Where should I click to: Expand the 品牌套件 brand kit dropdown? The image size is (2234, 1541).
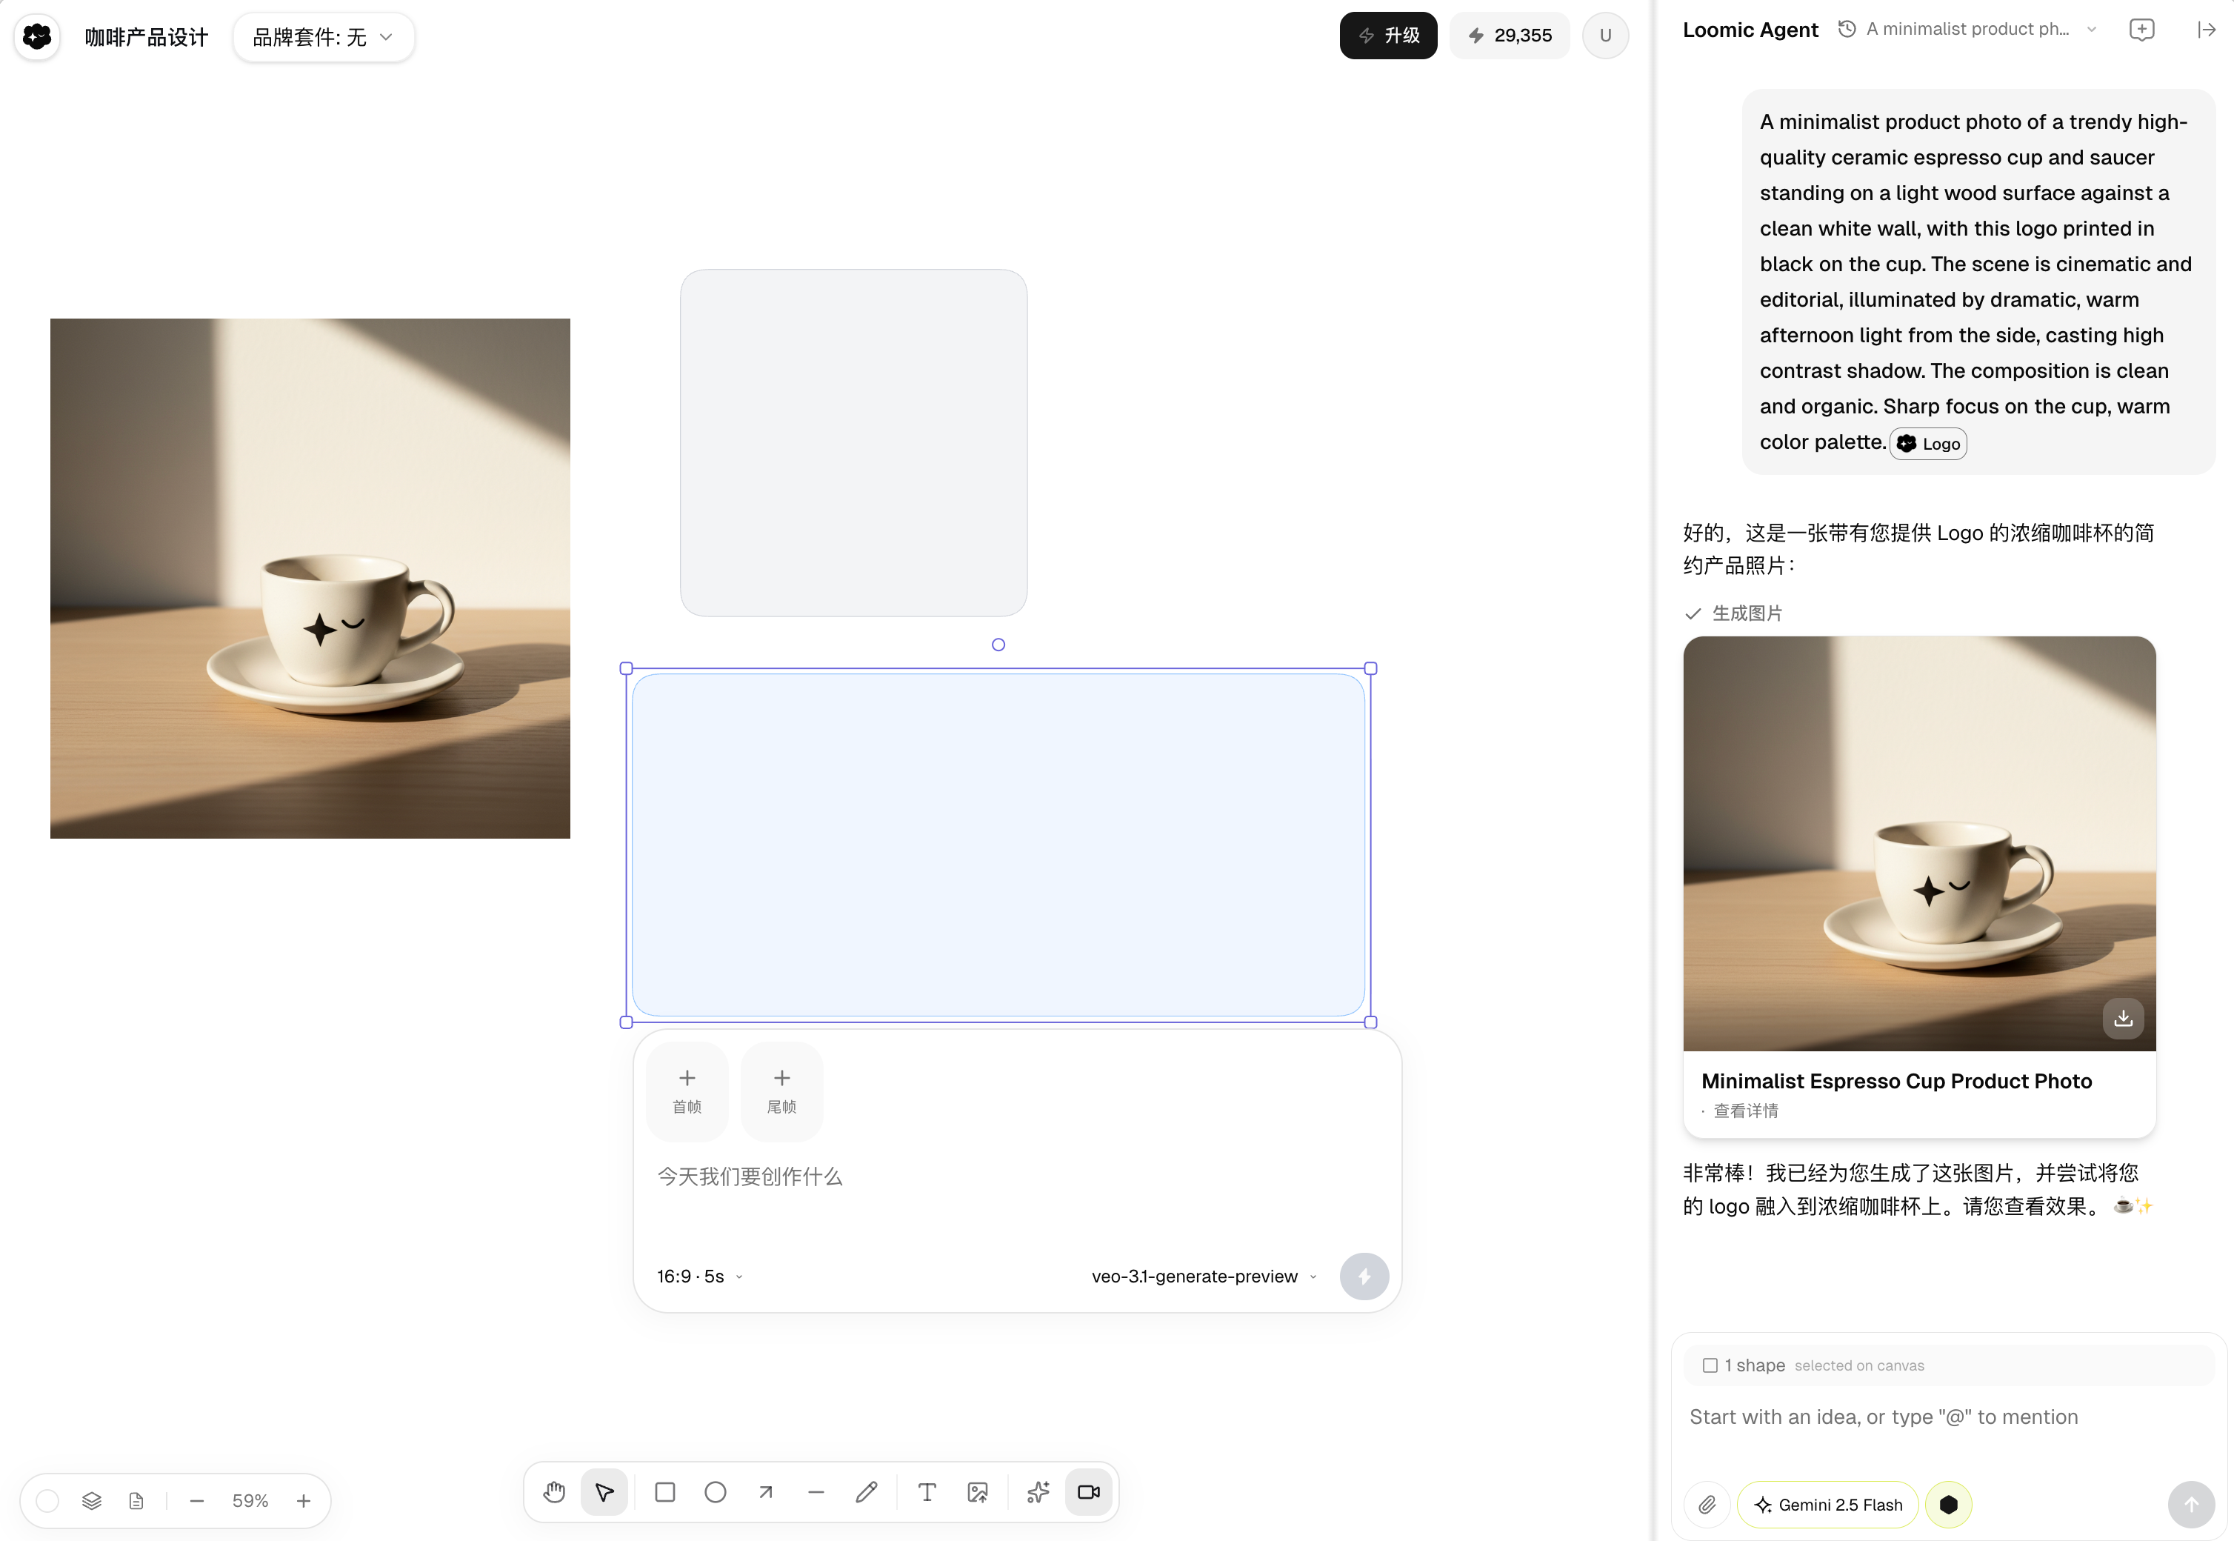(324, 37)
